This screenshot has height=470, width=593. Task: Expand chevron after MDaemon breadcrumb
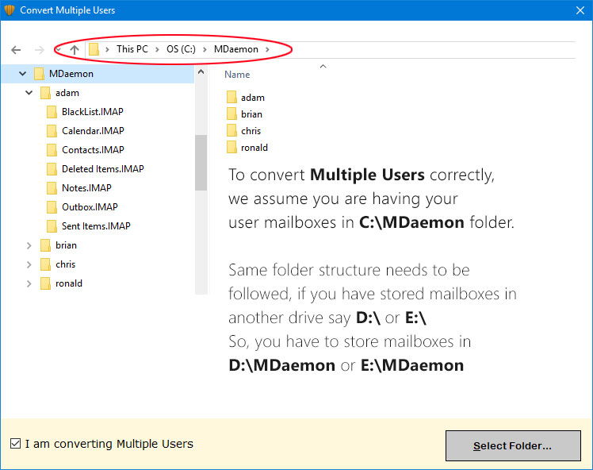pos(267,49)
